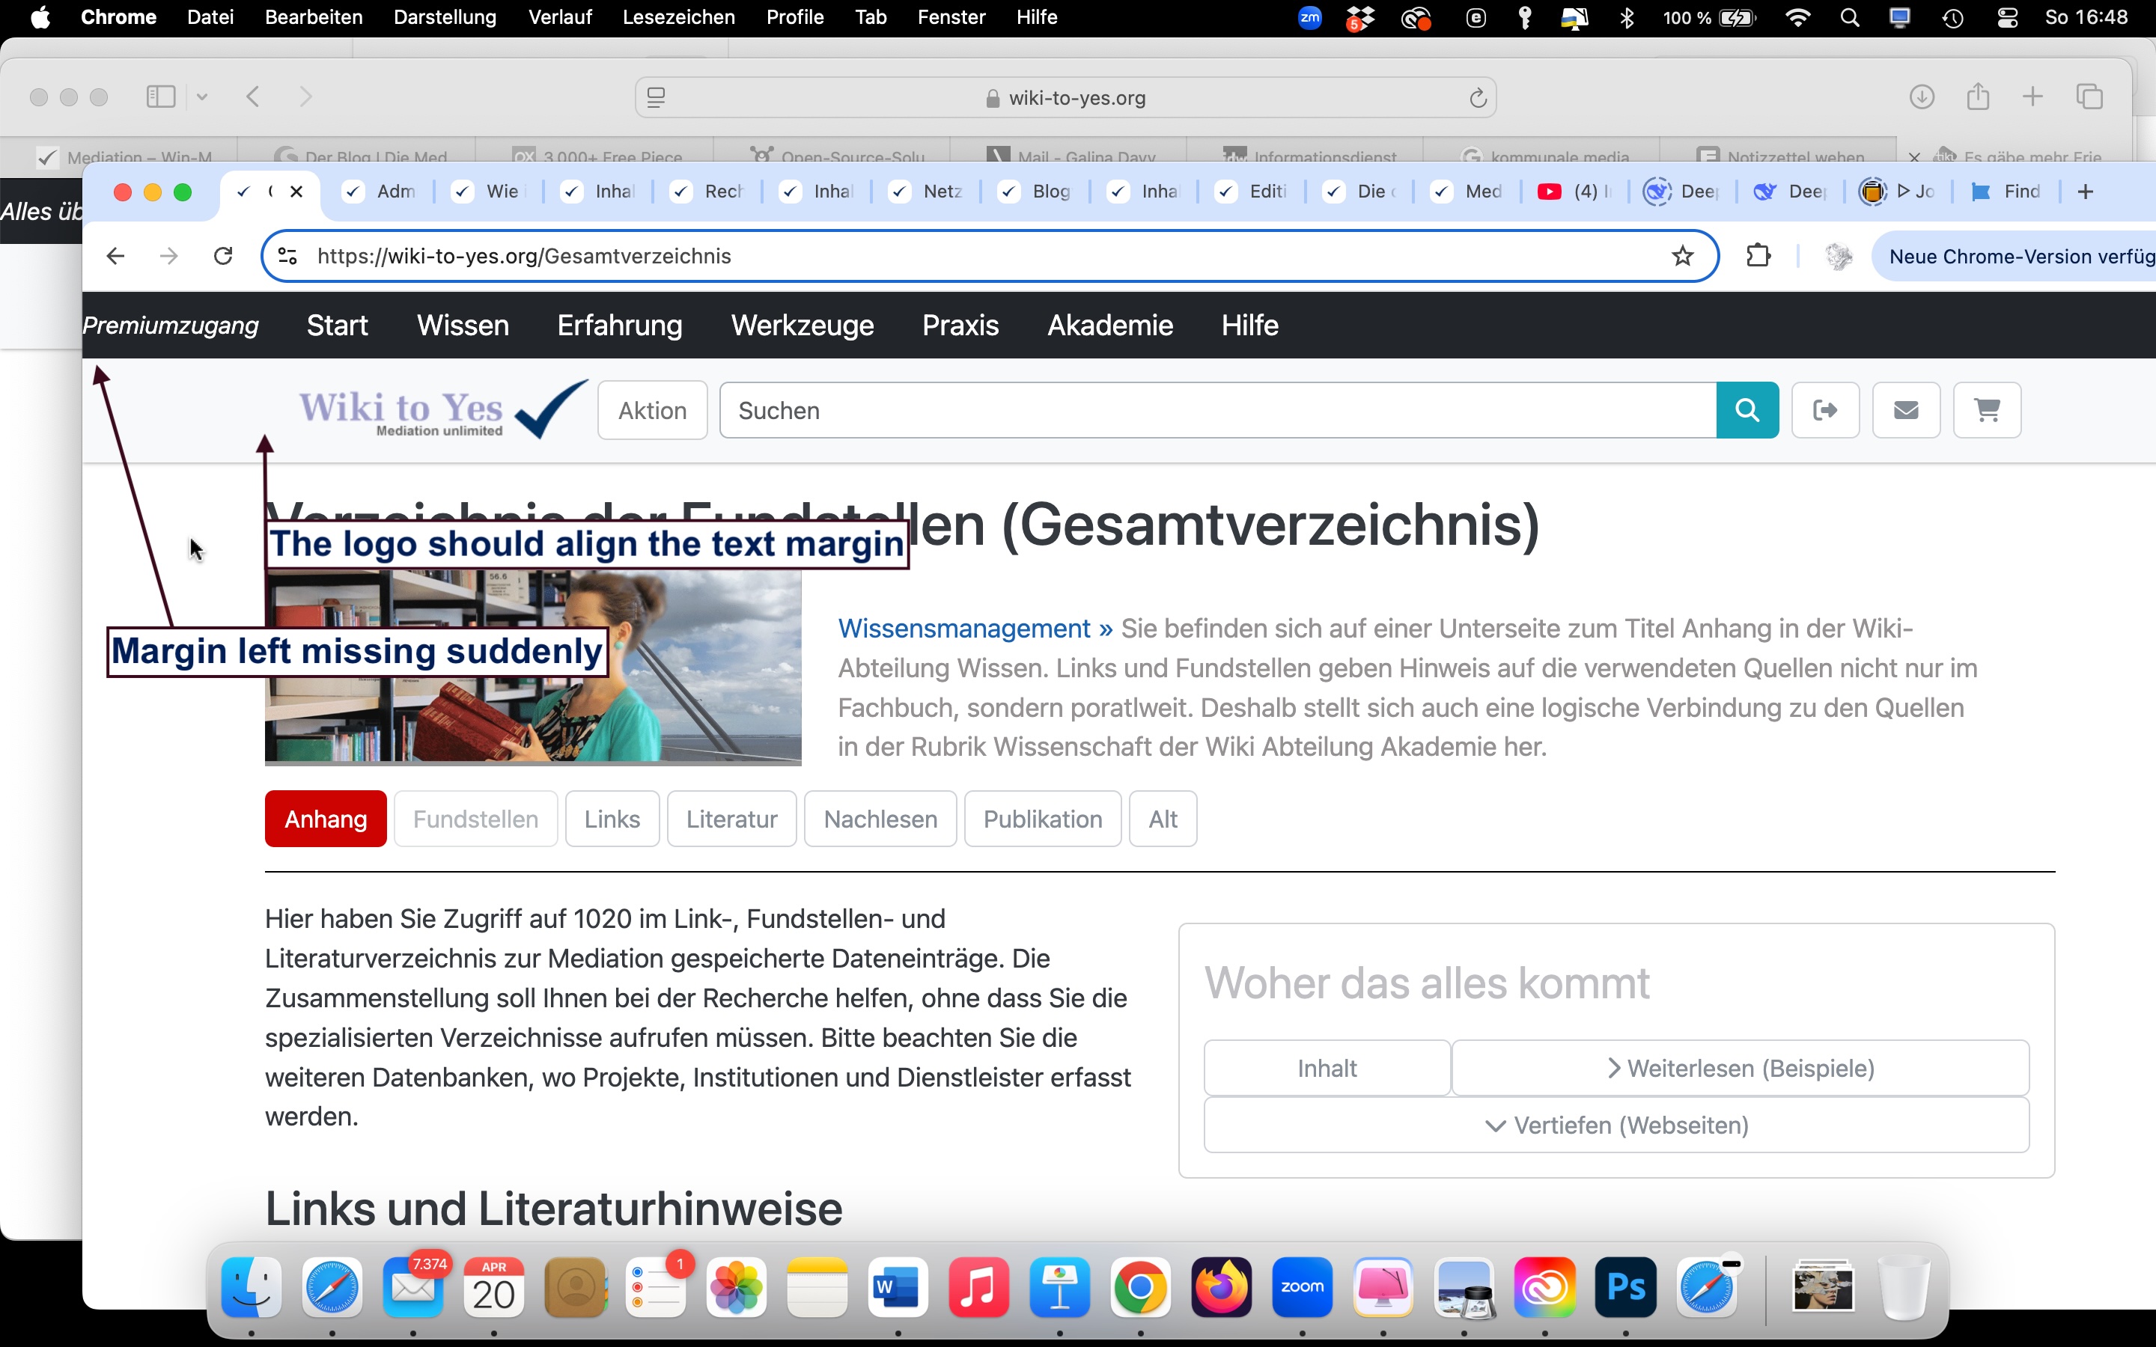
Task: Expand Weiterlesen (Beispiele) section
Action: pyautogui.click(x=1740, y=1068)
